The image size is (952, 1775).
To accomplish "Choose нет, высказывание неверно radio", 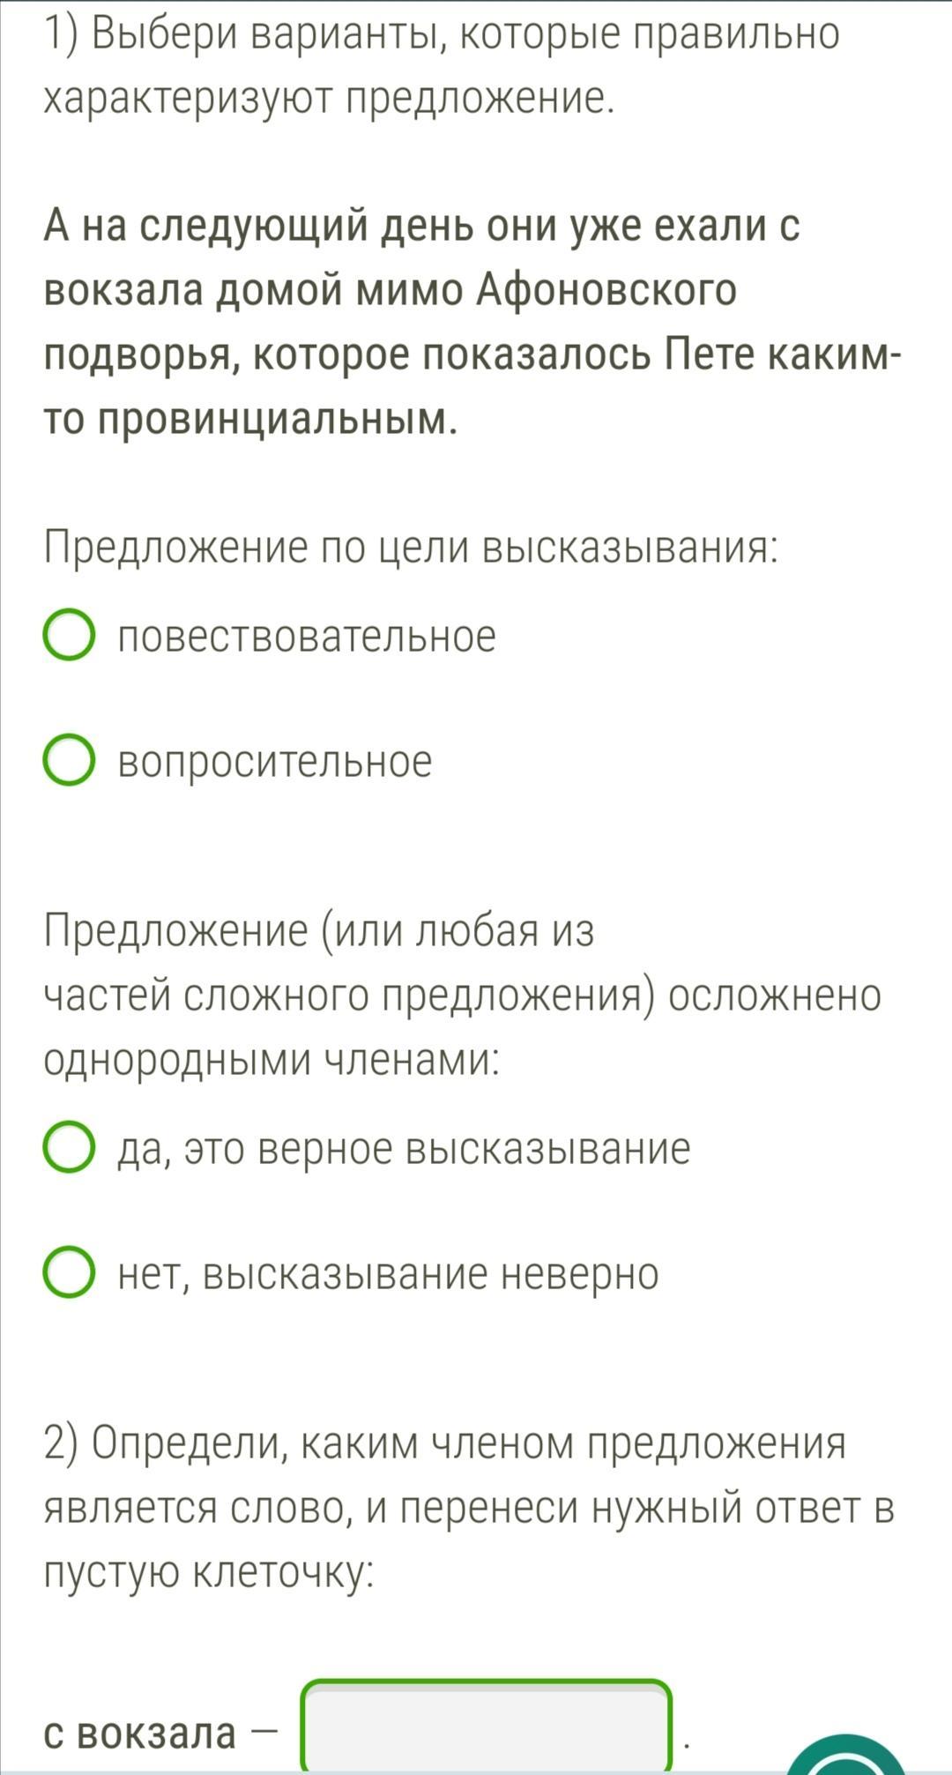I will pyautogui.click(x=69, y=1273).
